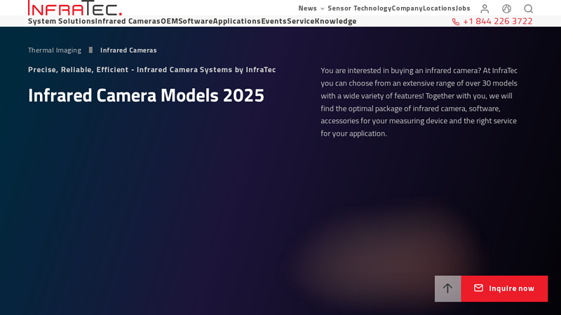The height and width of the screenshot is (315, 561).
Task: Open the News menu item
Action: 307,8
